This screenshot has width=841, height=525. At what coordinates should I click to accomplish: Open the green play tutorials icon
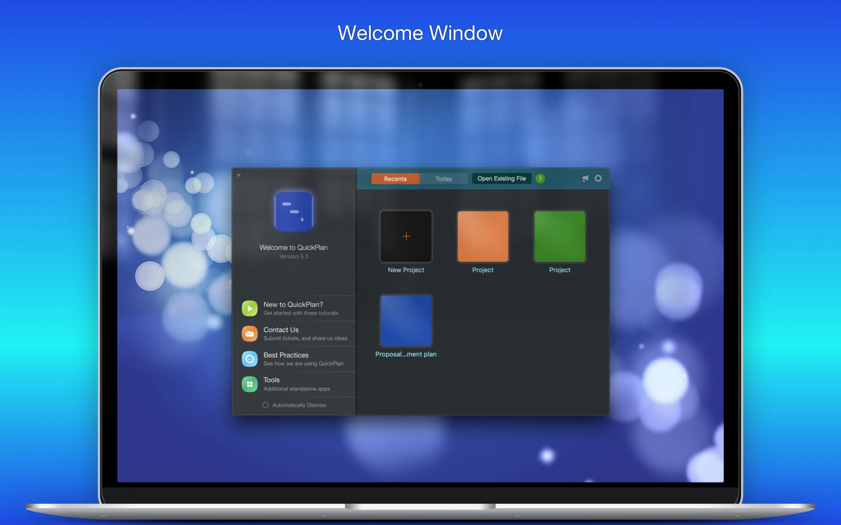point(250,308)
